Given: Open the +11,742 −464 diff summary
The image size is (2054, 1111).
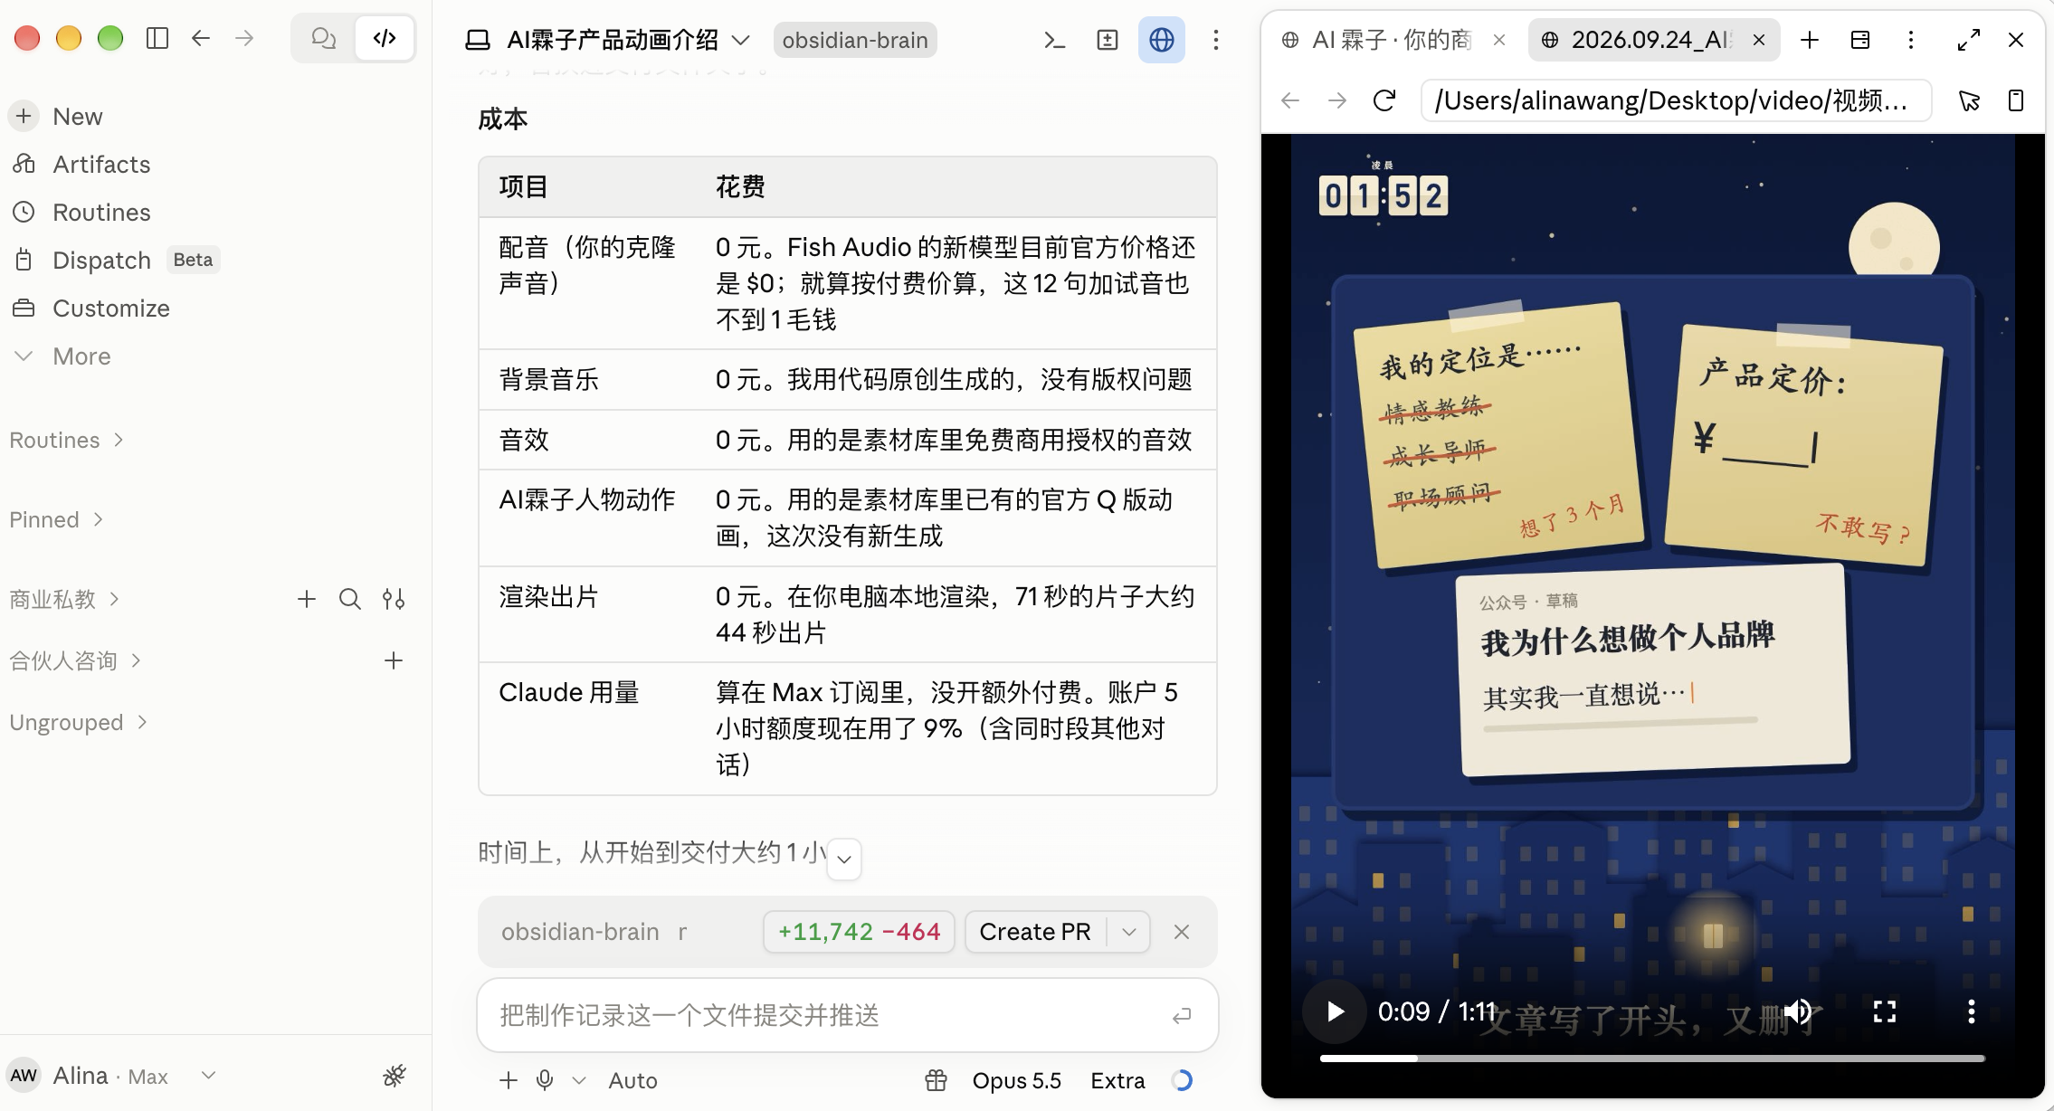Looking at the screenshot, I should coord(859,931).
